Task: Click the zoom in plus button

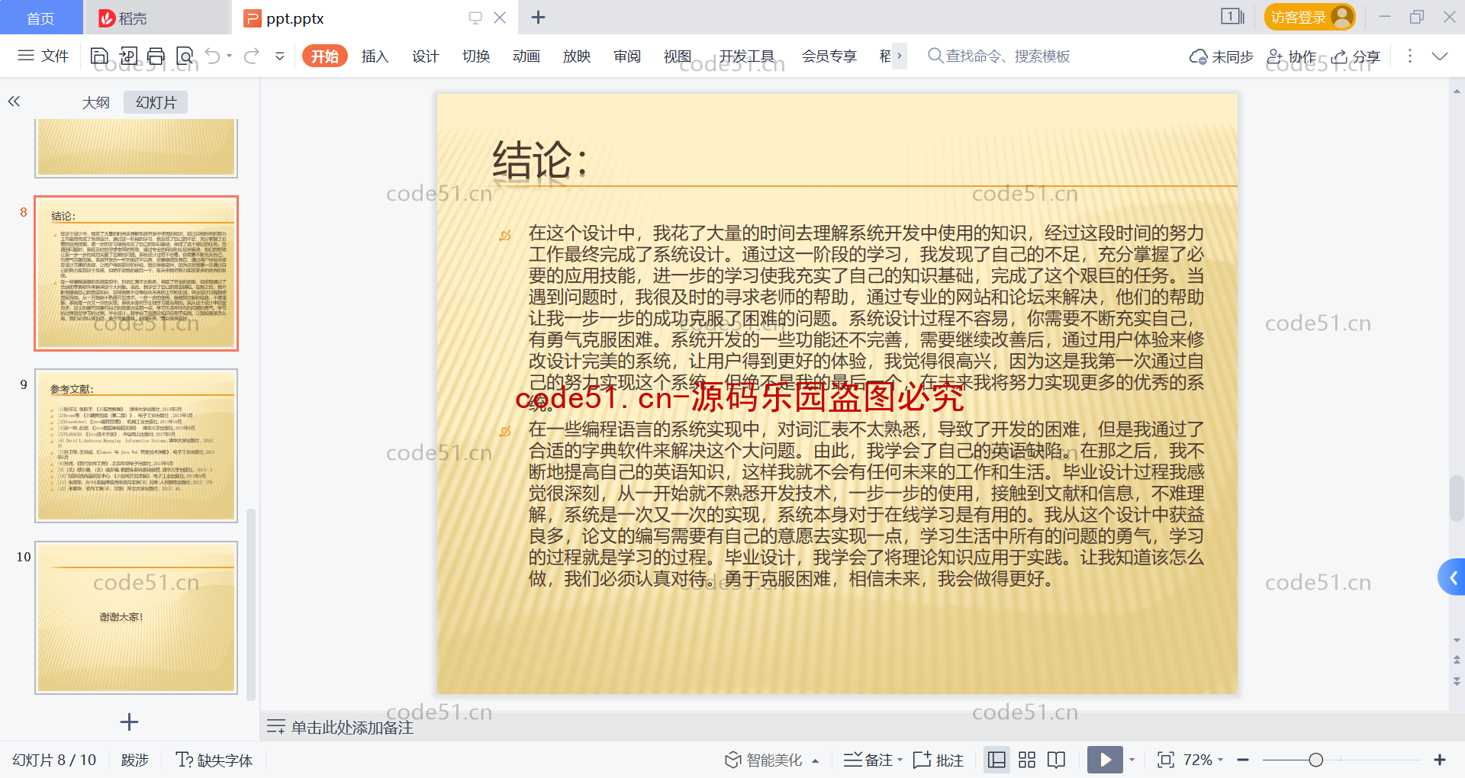Action: pos(1440,760)
